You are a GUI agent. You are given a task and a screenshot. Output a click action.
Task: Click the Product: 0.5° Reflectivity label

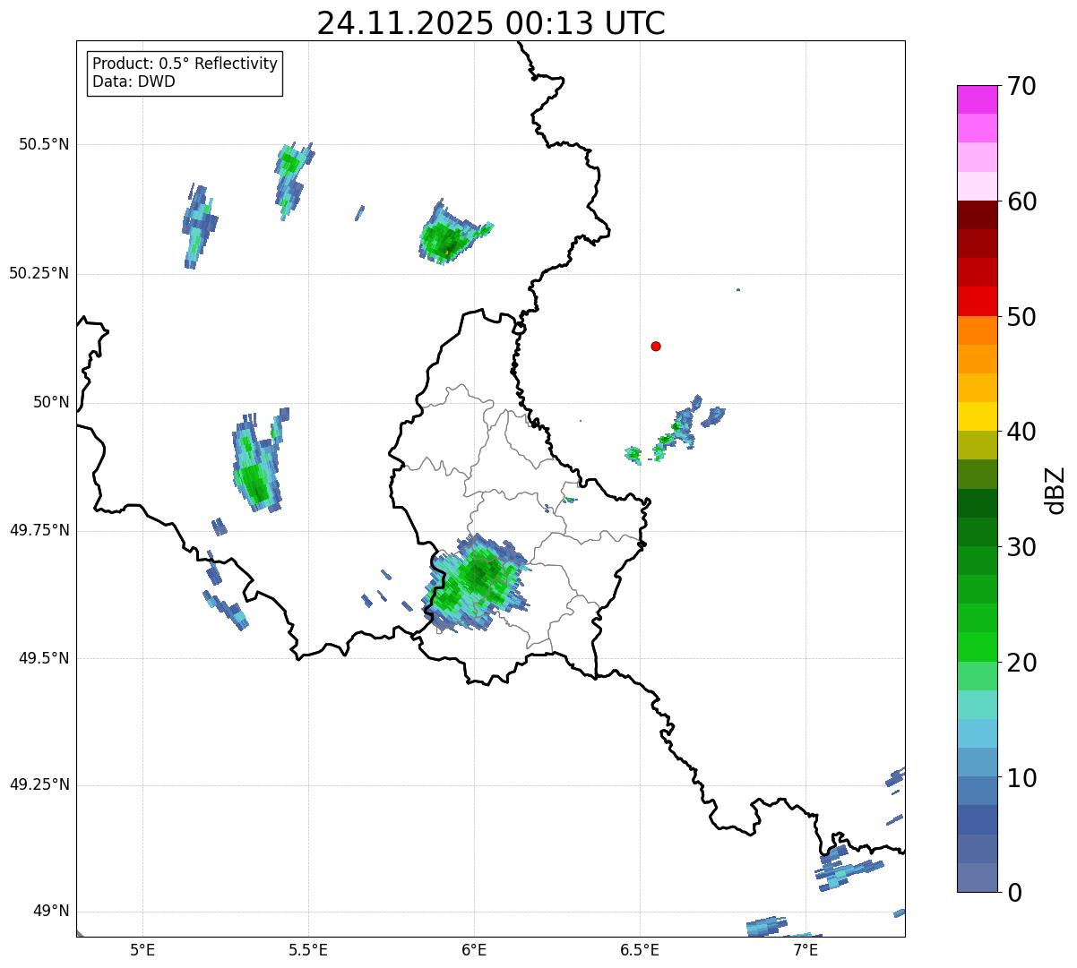click(185, 64)
